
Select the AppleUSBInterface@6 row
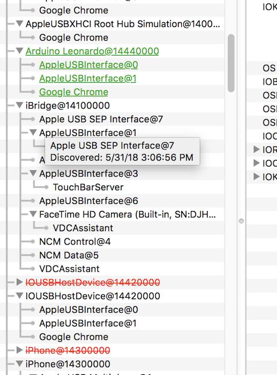point(88,200)
